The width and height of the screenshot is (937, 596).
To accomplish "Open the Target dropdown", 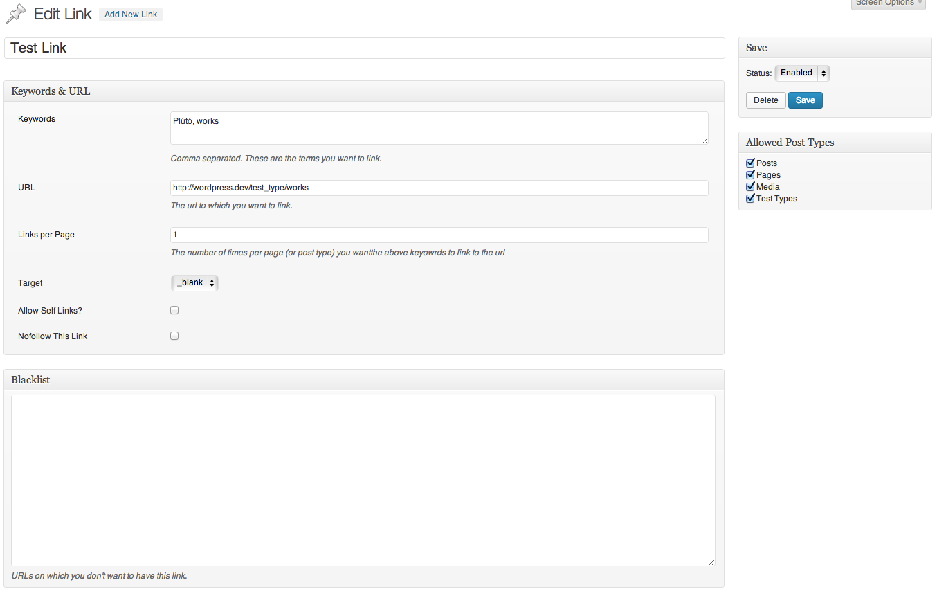I will [x=194, y=282].
